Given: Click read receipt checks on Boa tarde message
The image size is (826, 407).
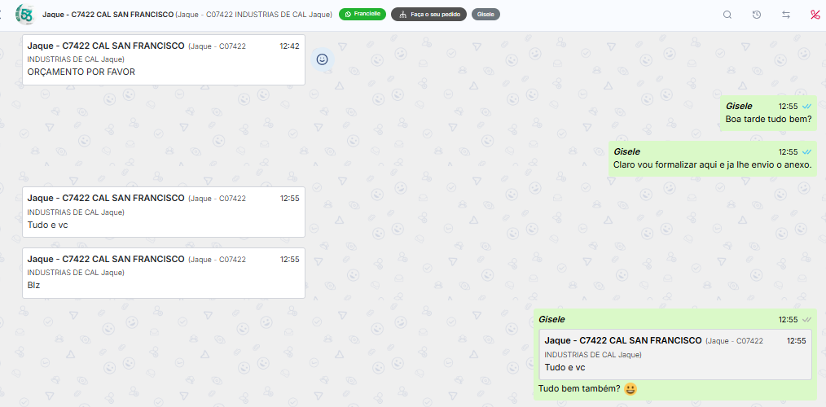Looking at the screenshot, I should (807, 107).
